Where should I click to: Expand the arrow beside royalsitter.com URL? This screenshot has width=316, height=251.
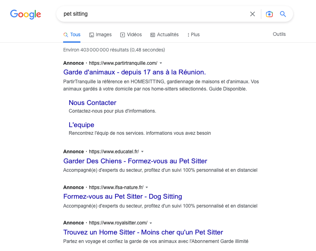pyautogui.click(x=151, y=223)
